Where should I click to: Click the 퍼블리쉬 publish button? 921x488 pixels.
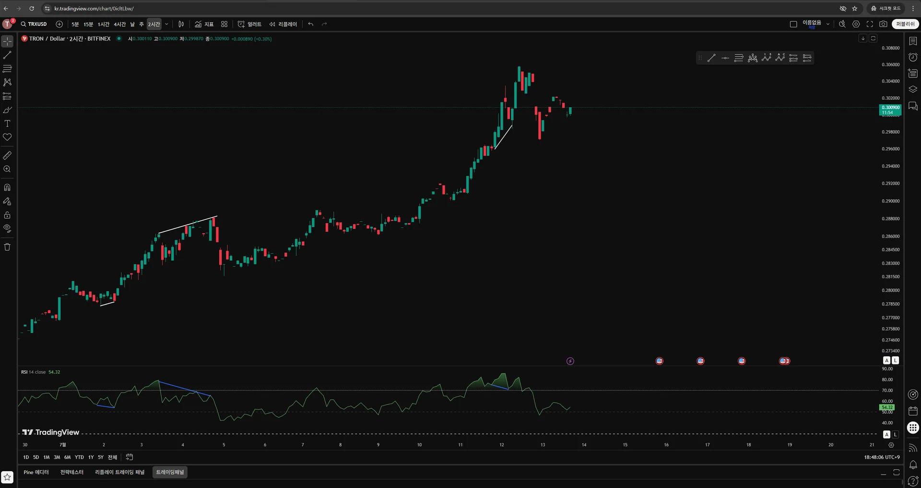pyautogui.click(x=905, y=24)
